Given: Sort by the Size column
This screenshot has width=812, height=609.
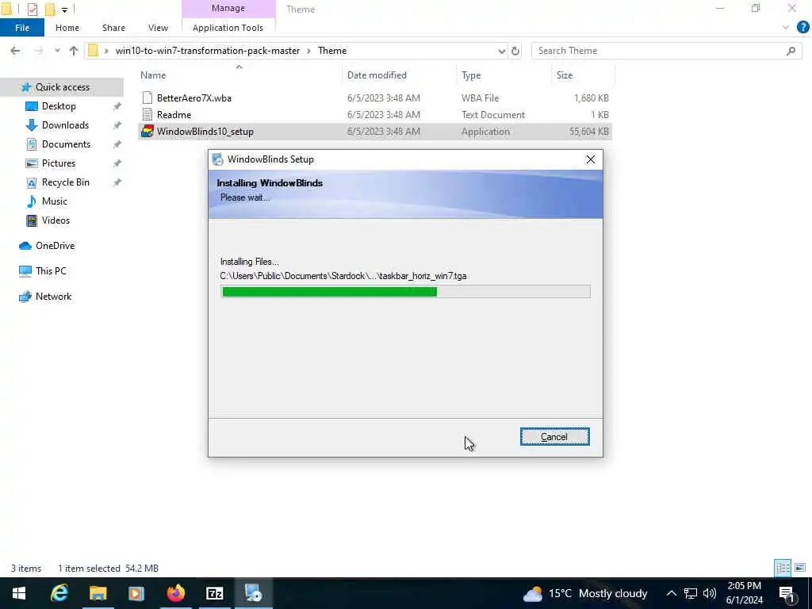Looking at the screenshot, I should [x=565, y=75].
